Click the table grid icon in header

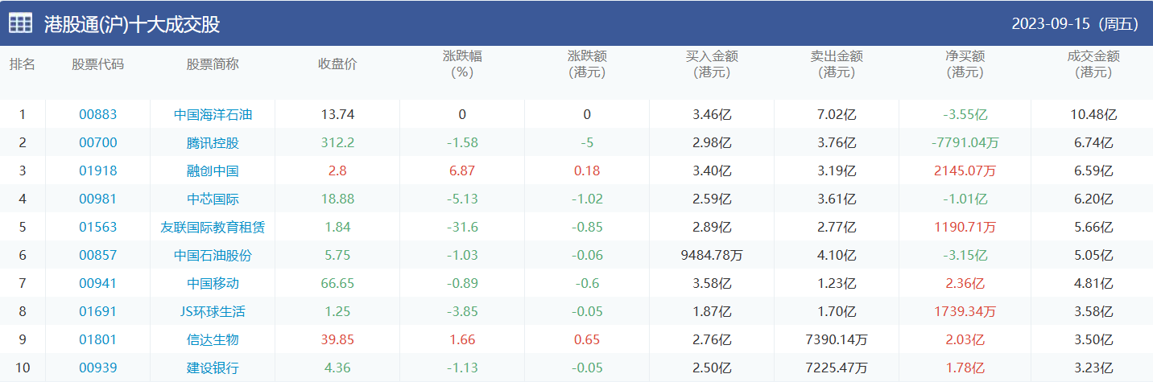20,23
